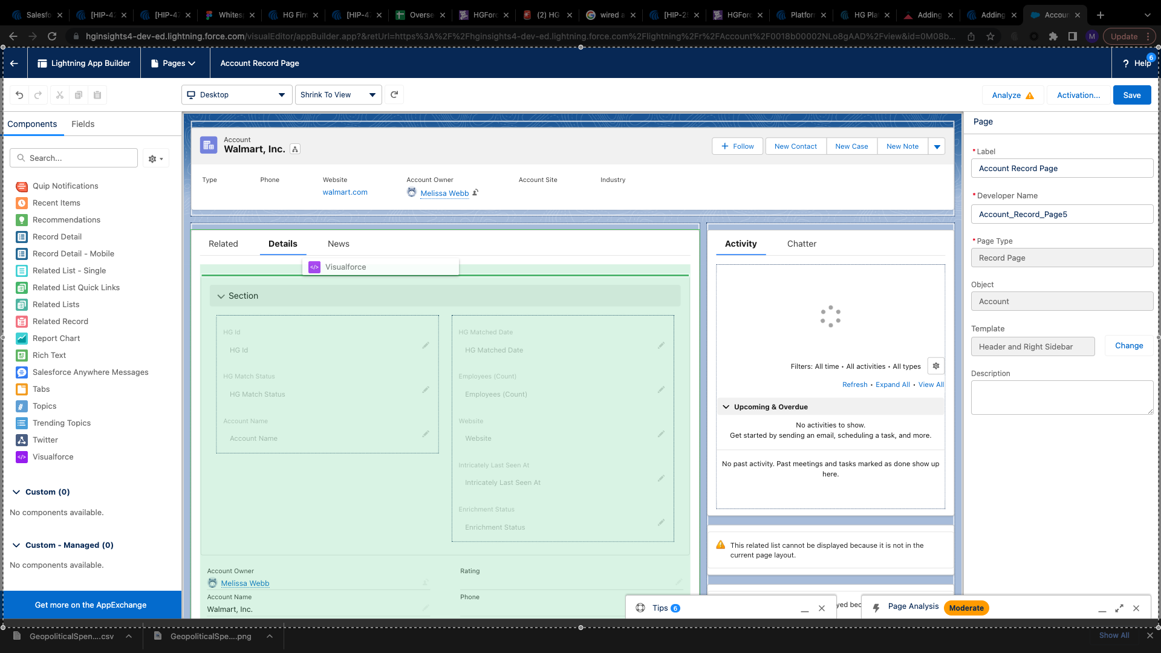
Task: Open the Activity filters settings gear
Action: [935, 366]
